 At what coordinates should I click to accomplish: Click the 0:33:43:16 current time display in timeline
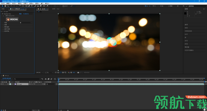pyautogui.click(x=7, y=78)
